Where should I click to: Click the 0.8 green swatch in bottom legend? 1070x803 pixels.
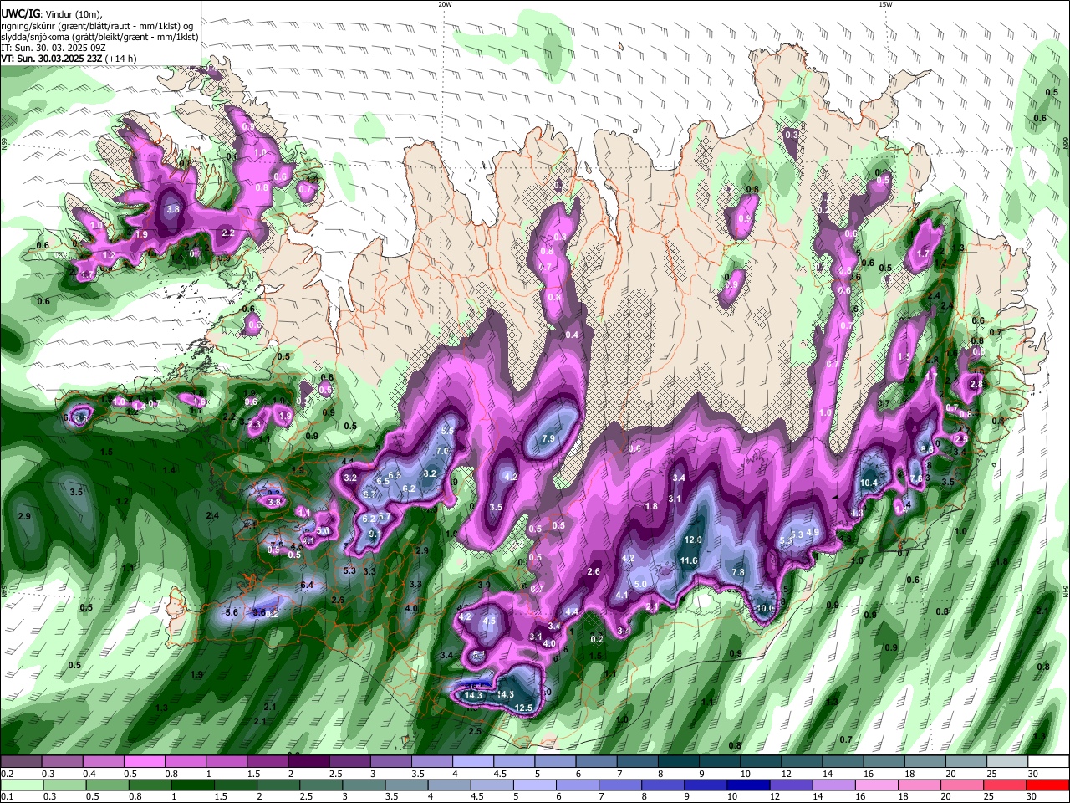click(x=150, y=785)
